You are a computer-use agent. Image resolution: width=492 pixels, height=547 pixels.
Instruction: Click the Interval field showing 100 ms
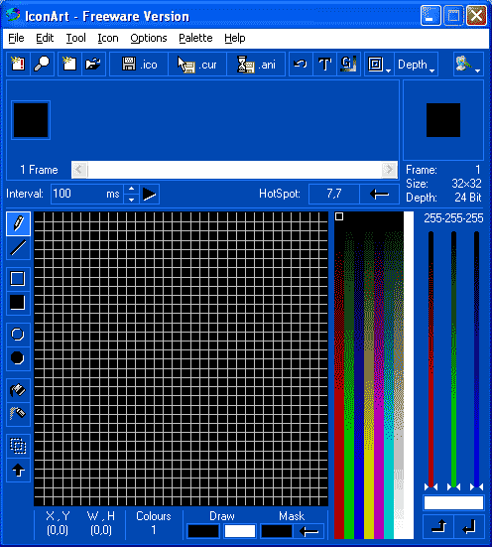(x=87, y=194)
